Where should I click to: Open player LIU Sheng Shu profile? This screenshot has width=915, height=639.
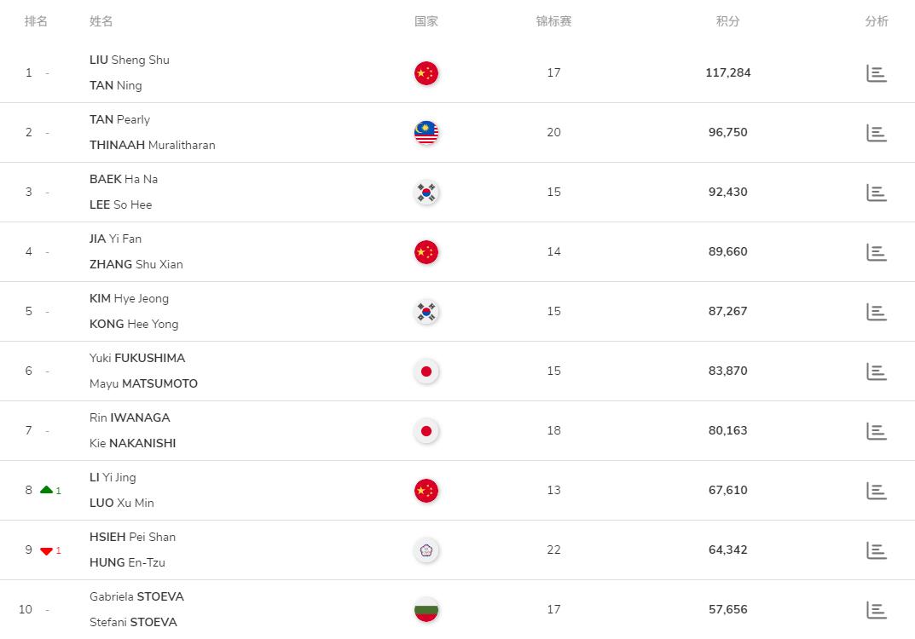click(130, 60)
